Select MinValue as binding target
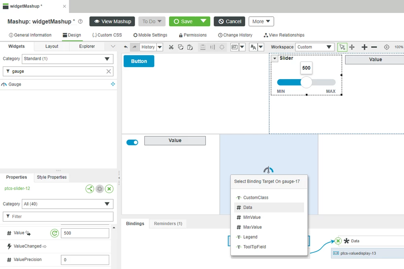This screenshot has width=404, height=269. (x=269, y=217)
